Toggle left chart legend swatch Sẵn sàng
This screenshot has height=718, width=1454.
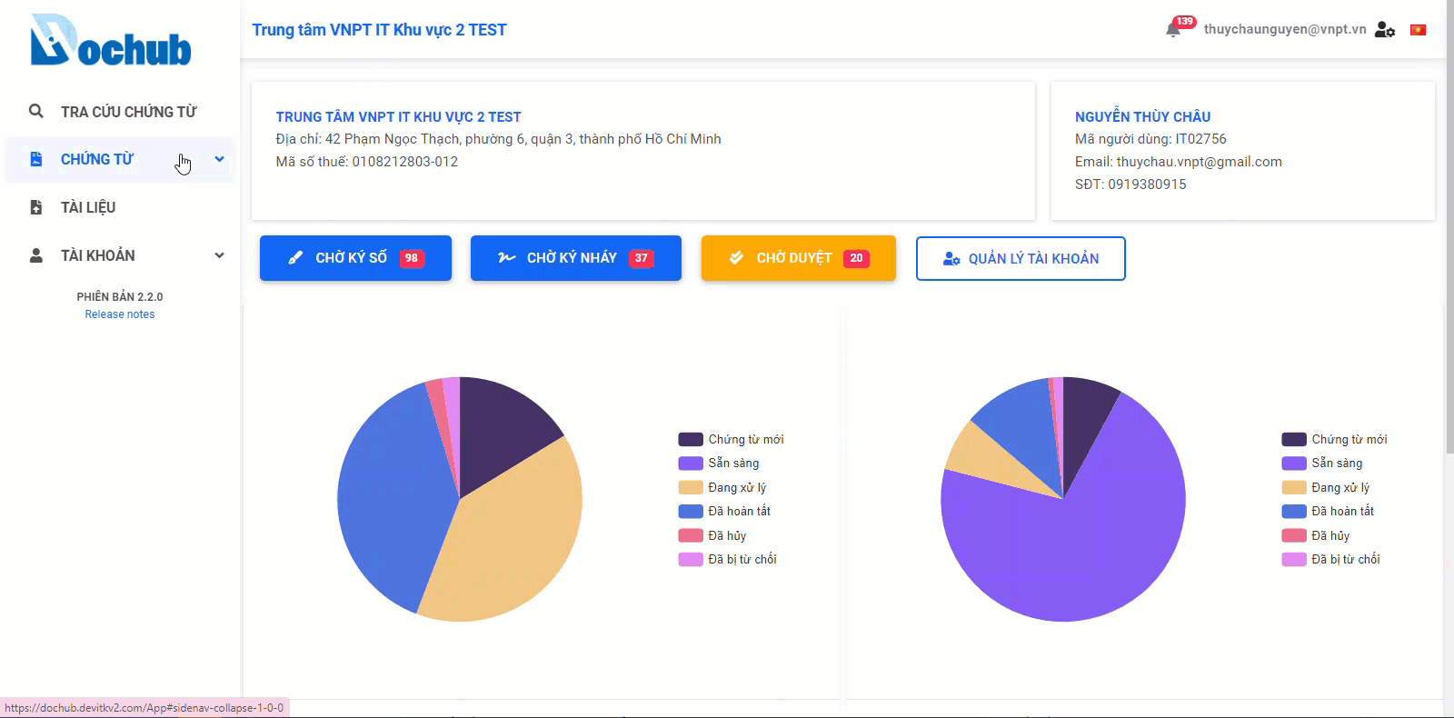tap(691, 464)
